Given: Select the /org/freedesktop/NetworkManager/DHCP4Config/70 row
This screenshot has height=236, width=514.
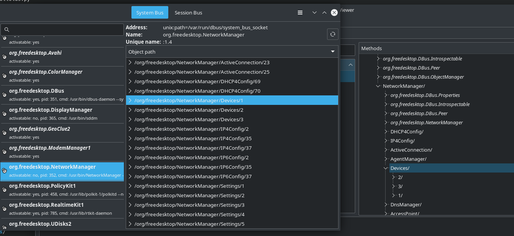Looking at the screenshot, I should point(232,91).
